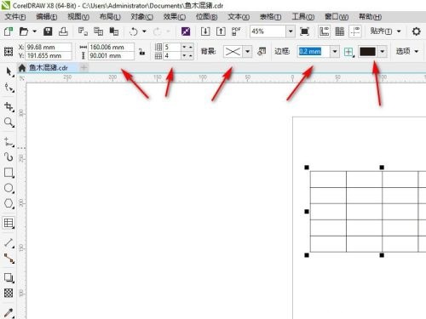
Task: Select the Artistic Media tool
Action: tap(9, 157)
